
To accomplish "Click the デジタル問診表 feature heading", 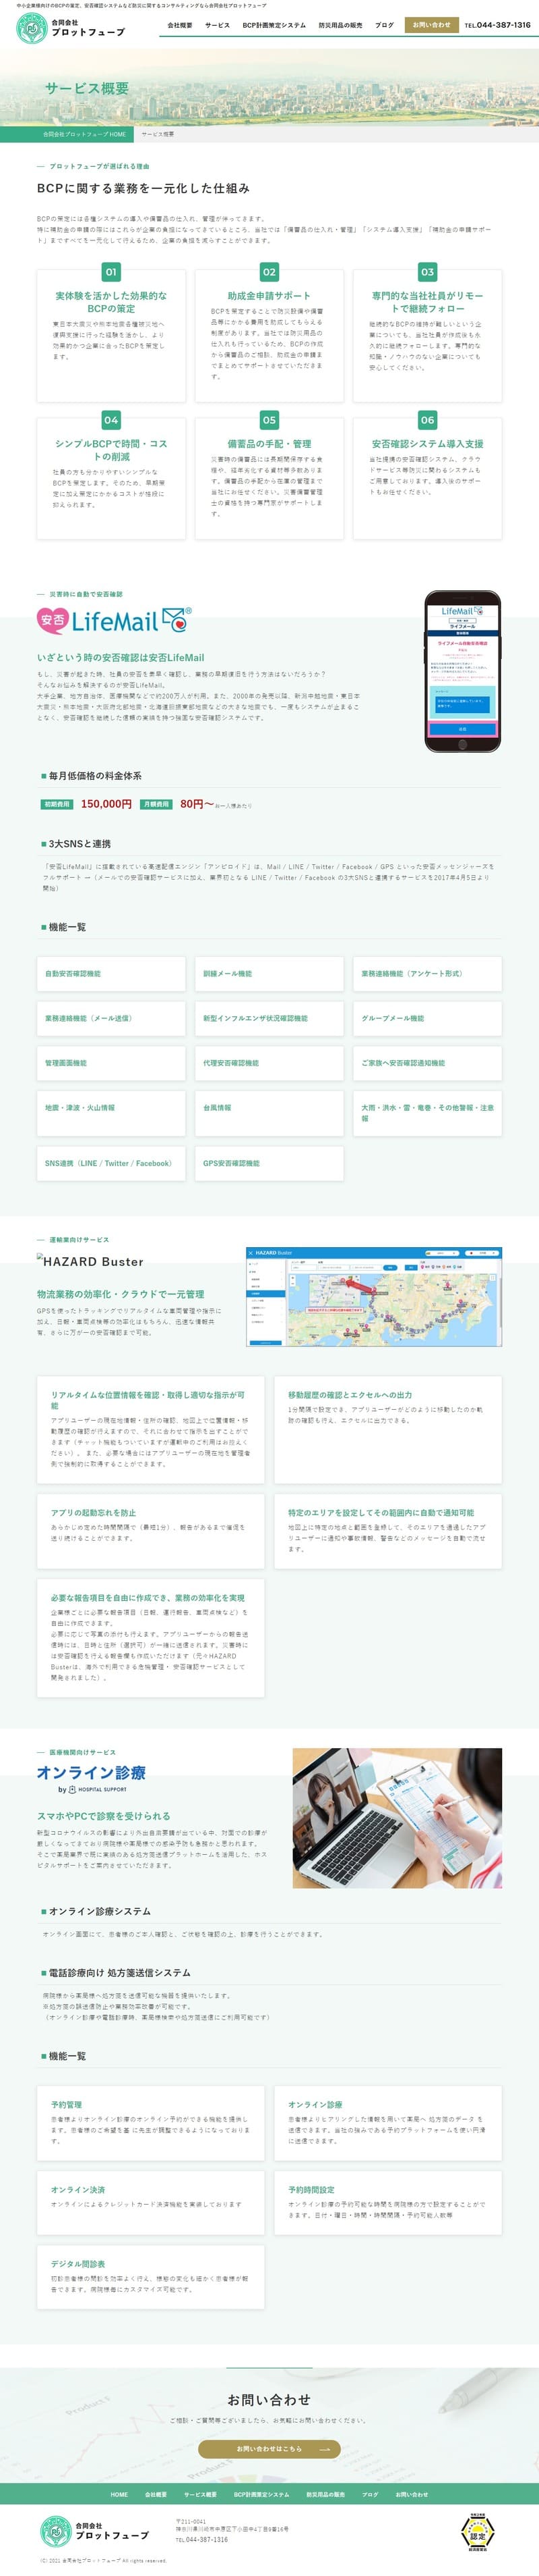I will coord(78,2264).
